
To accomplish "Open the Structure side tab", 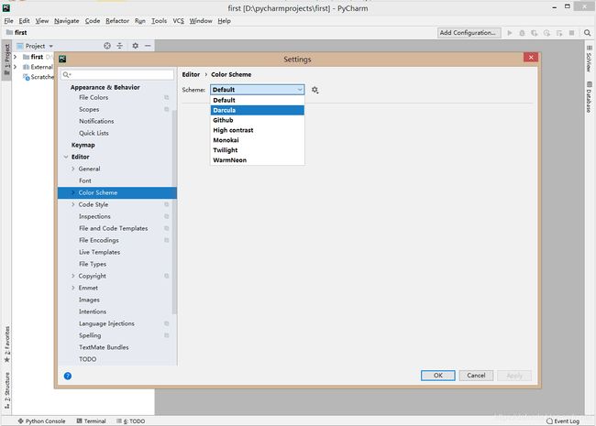I will point(6,390).
